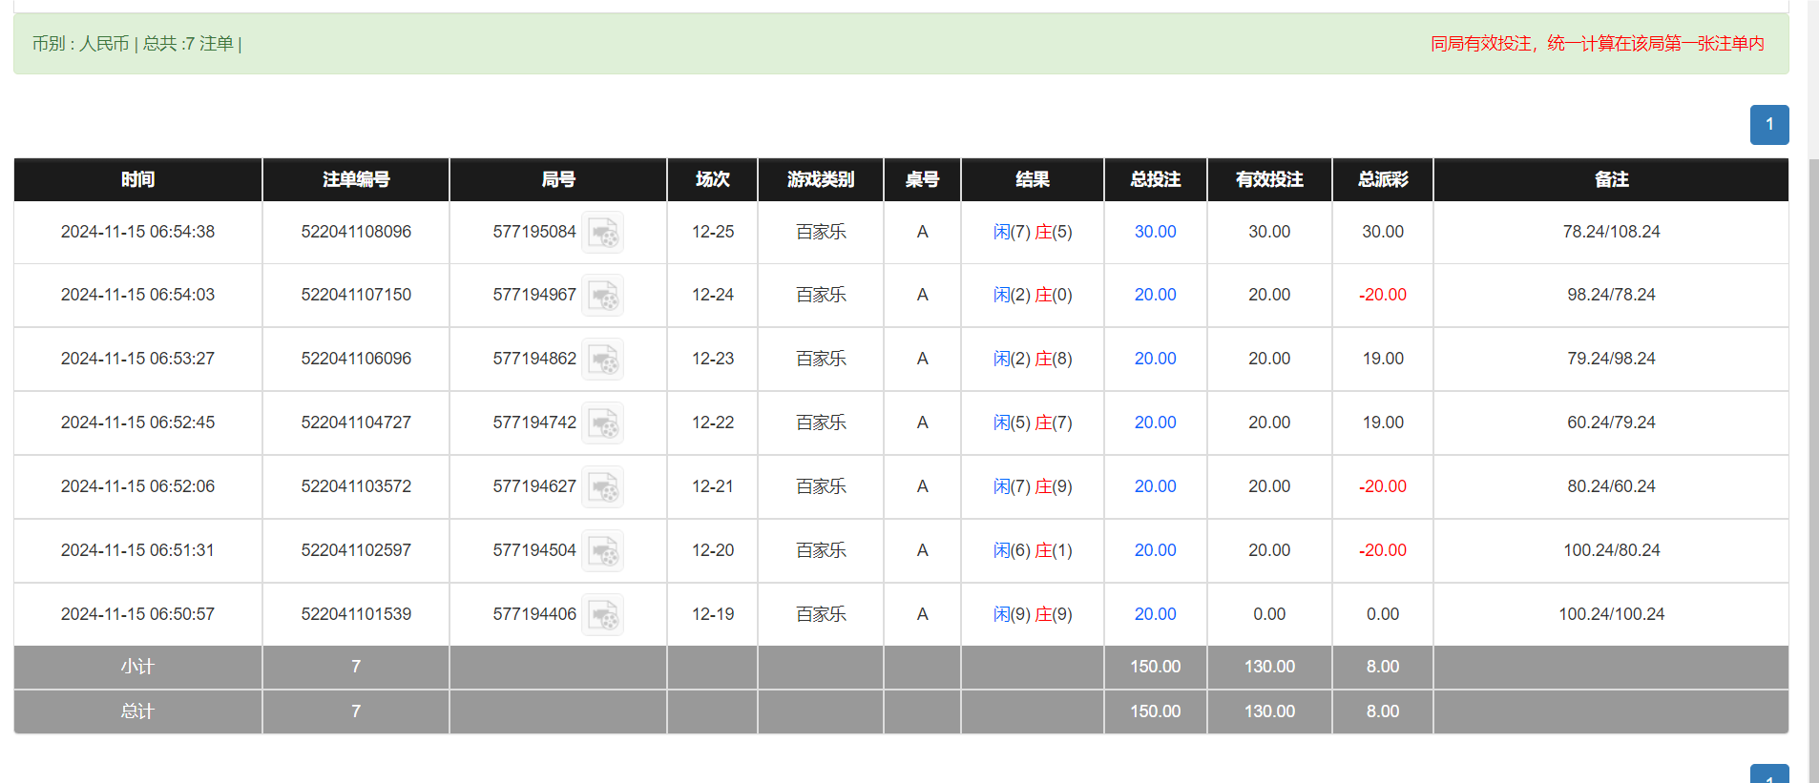Open total bet 30.00 link
The width and height of the screenshot is (1819, 783).
pos(1155,232)
